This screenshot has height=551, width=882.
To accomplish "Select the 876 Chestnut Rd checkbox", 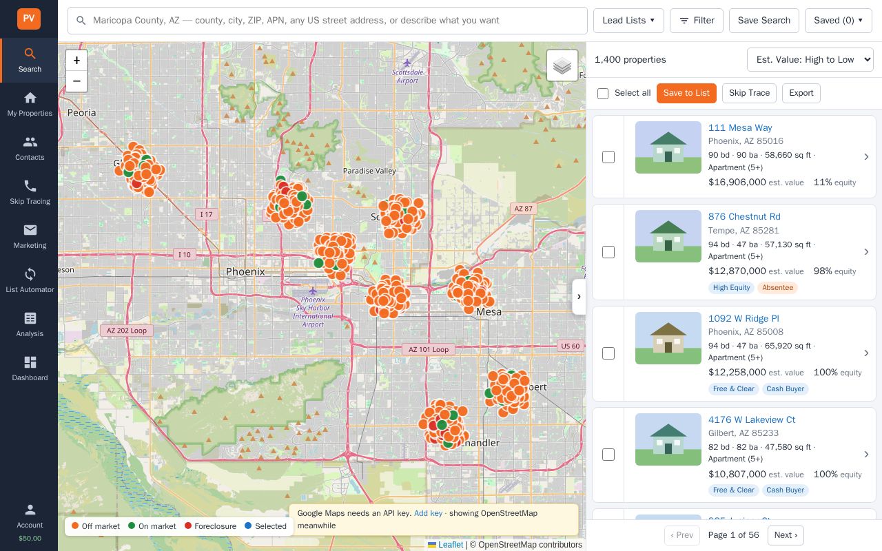I will click(608, 252).
